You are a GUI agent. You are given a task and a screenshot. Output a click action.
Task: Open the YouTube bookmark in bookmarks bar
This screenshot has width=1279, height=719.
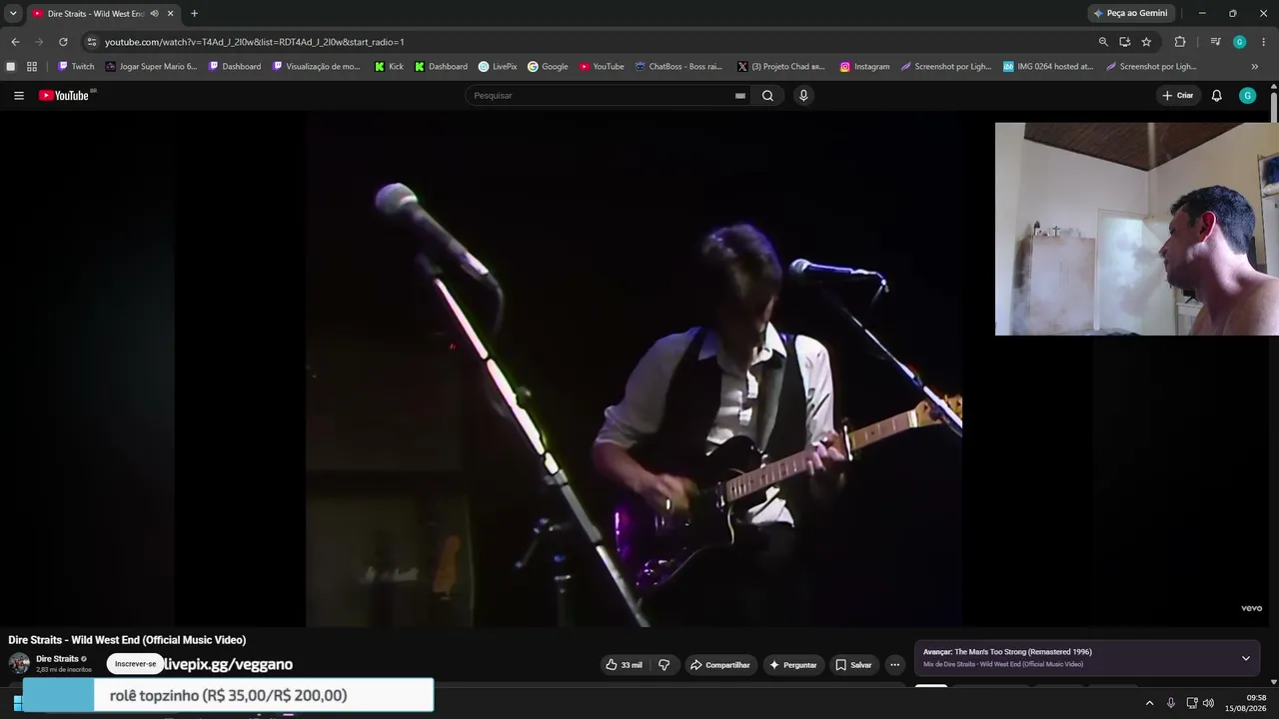click(x=602, y=67)
